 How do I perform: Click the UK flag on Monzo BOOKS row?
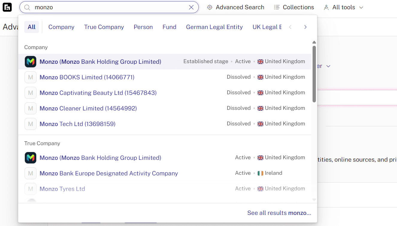click(260, 77)
